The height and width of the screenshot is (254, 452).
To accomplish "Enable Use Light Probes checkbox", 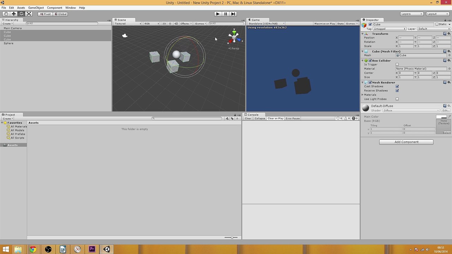I will click(397, 99).
